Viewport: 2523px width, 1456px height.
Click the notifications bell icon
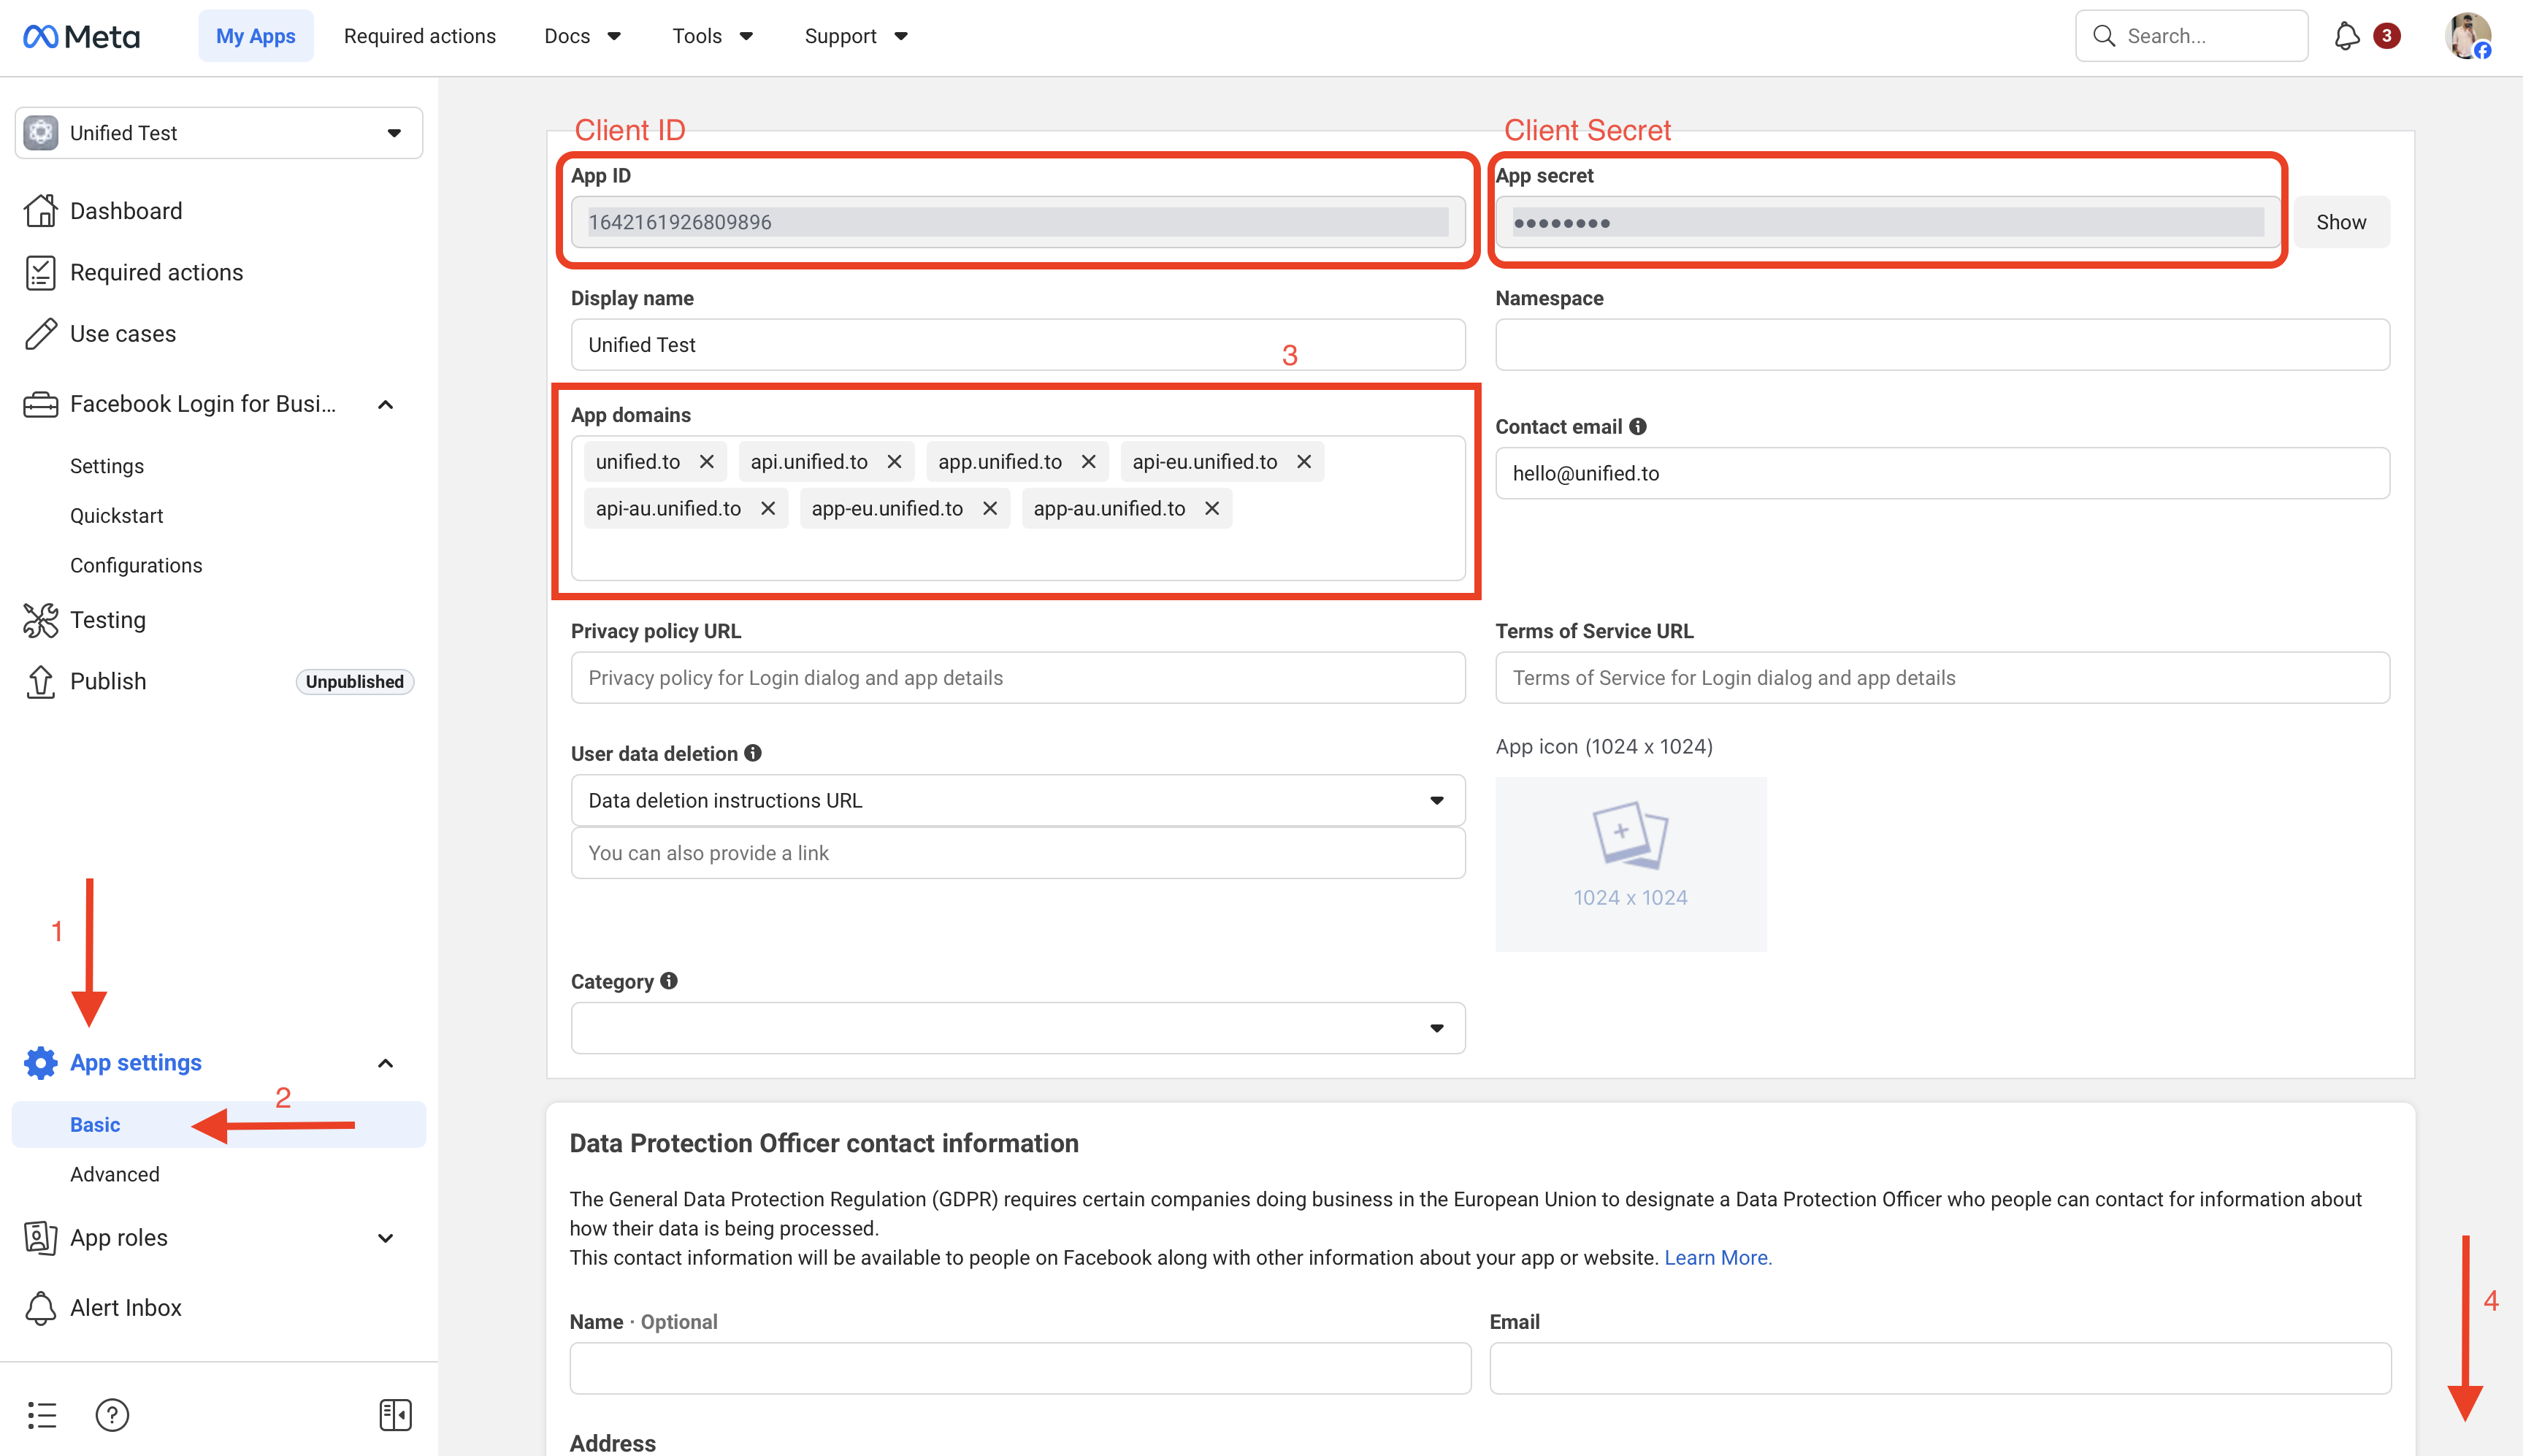2346,36
